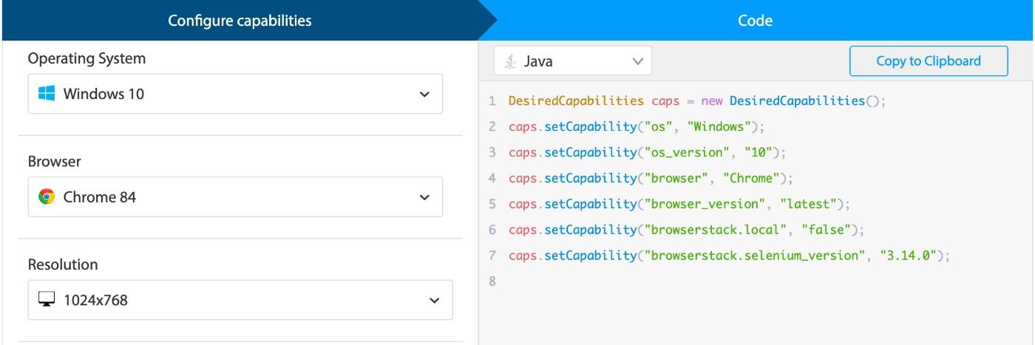Select the Browser label
Image resolution: width=1035 pixels, height=345 pixels.
[55, 162]
